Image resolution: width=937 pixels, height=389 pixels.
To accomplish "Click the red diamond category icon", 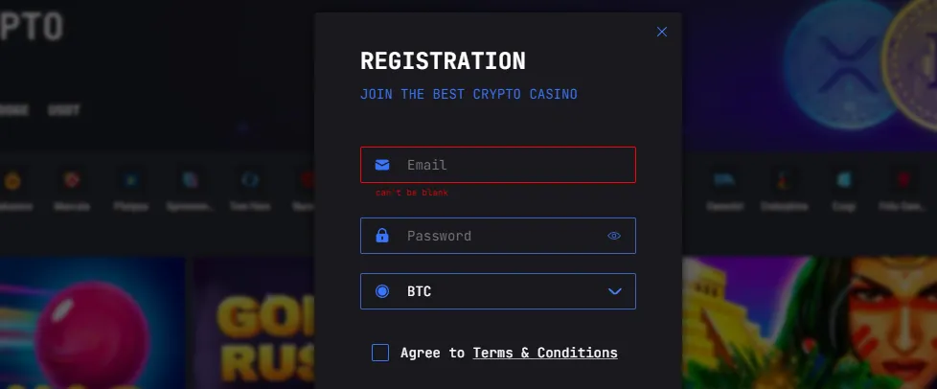I will (72, 180).
